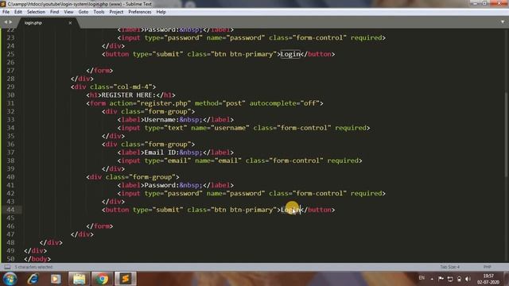Click 'Username:' label text on line 33
This screenshot has height=286, width=509.
161,120
